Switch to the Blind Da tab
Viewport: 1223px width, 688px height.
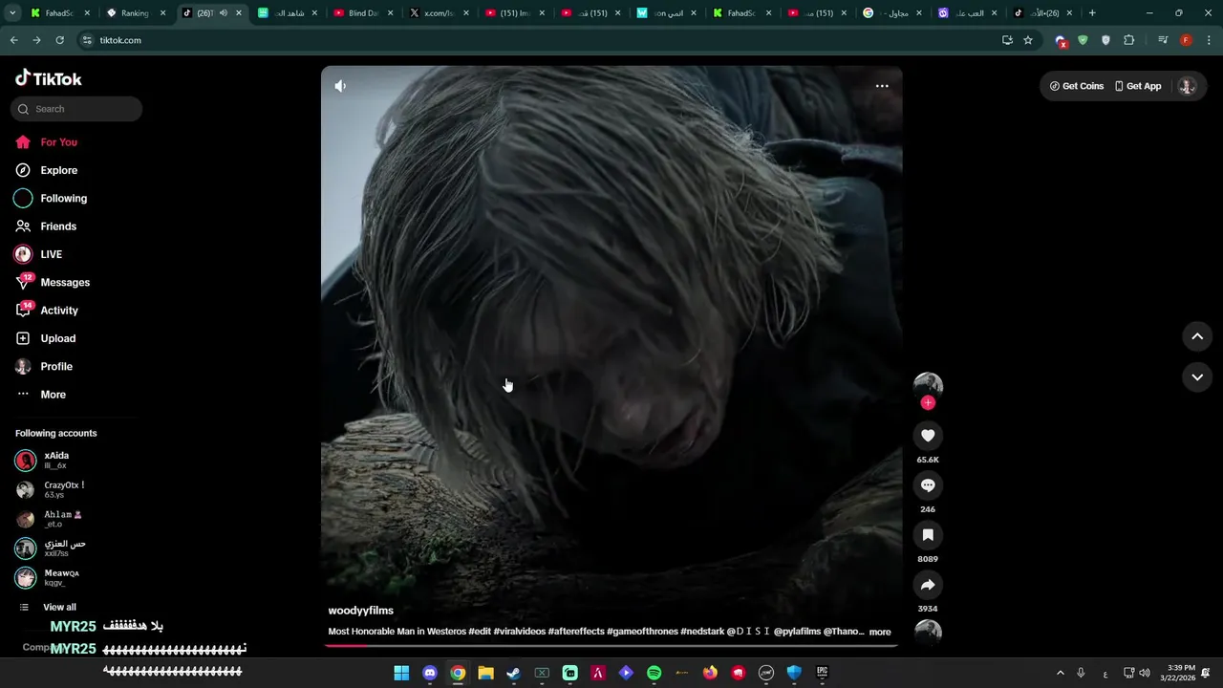coord(362,13)
